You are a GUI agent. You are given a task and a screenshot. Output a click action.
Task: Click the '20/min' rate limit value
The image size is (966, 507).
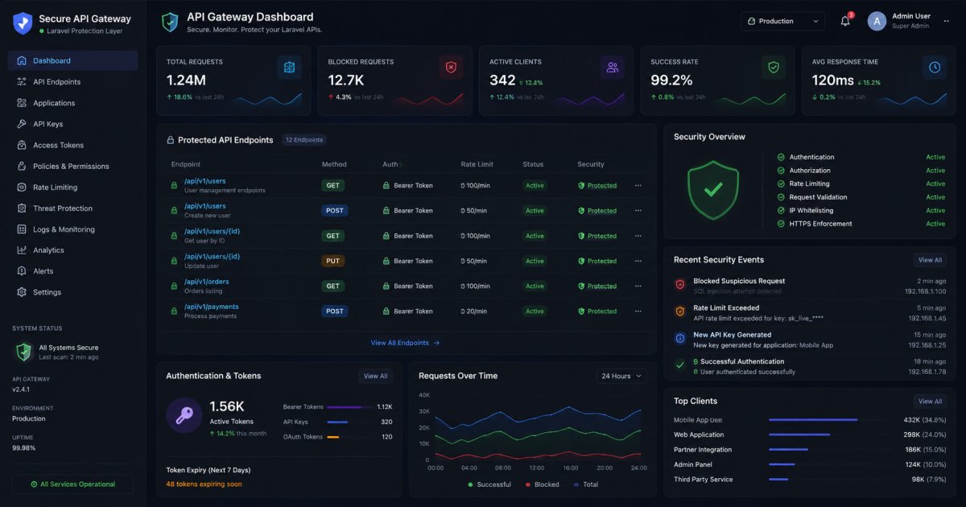[x=475, y=311]
